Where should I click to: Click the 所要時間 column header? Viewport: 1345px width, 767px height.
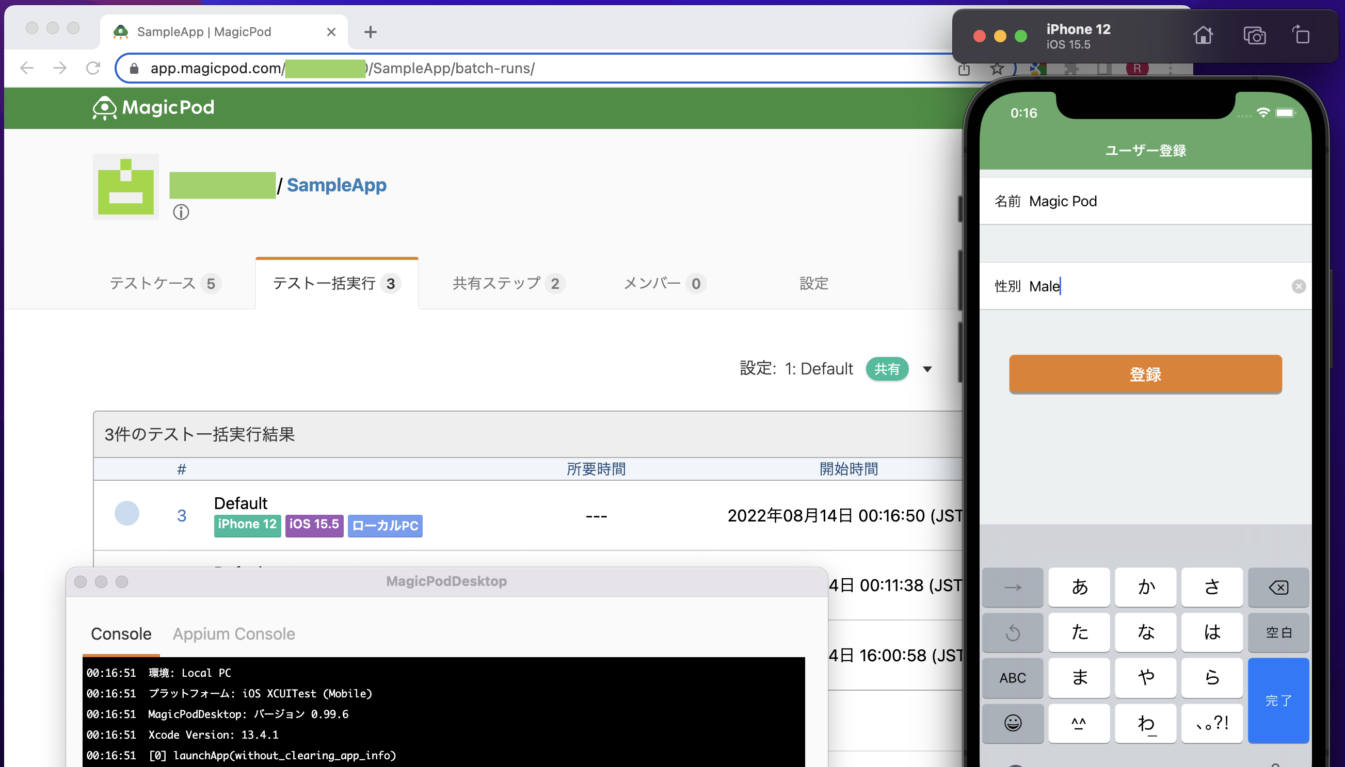596,469
